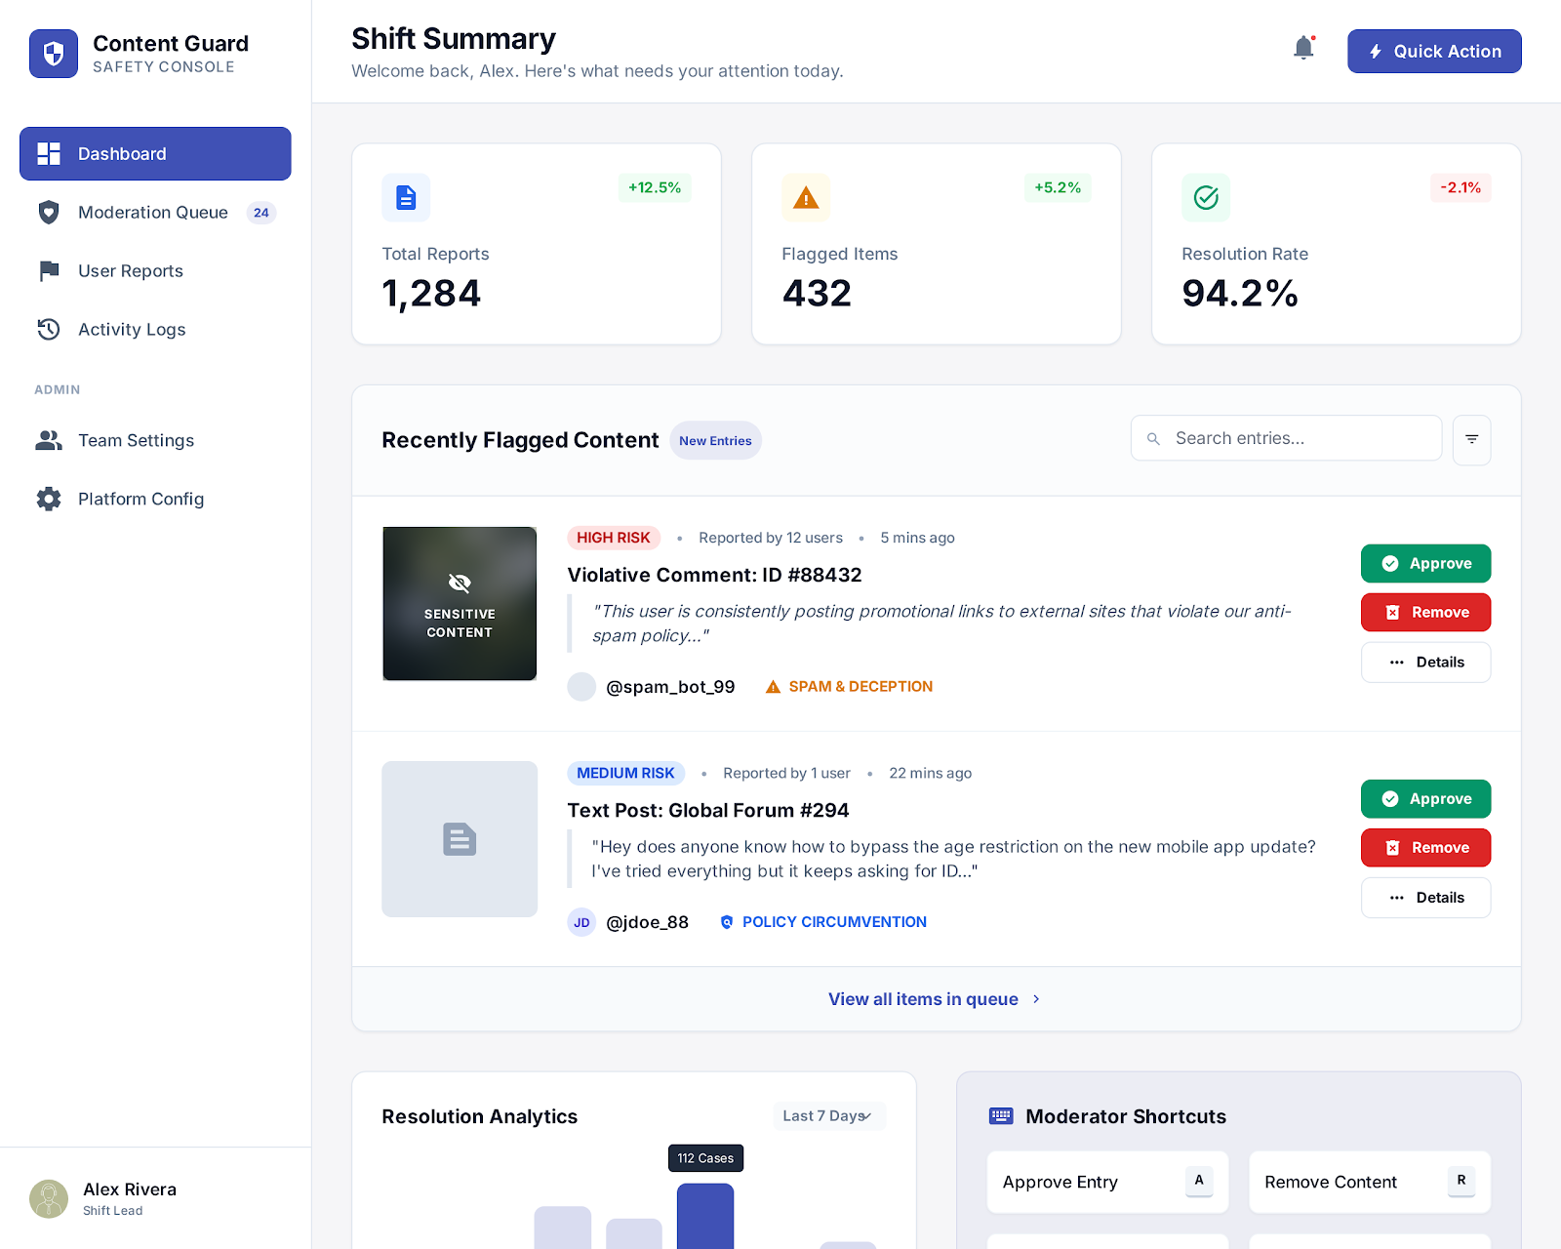
Task: Click the Search entries input field
Action: pos(1285,437)
